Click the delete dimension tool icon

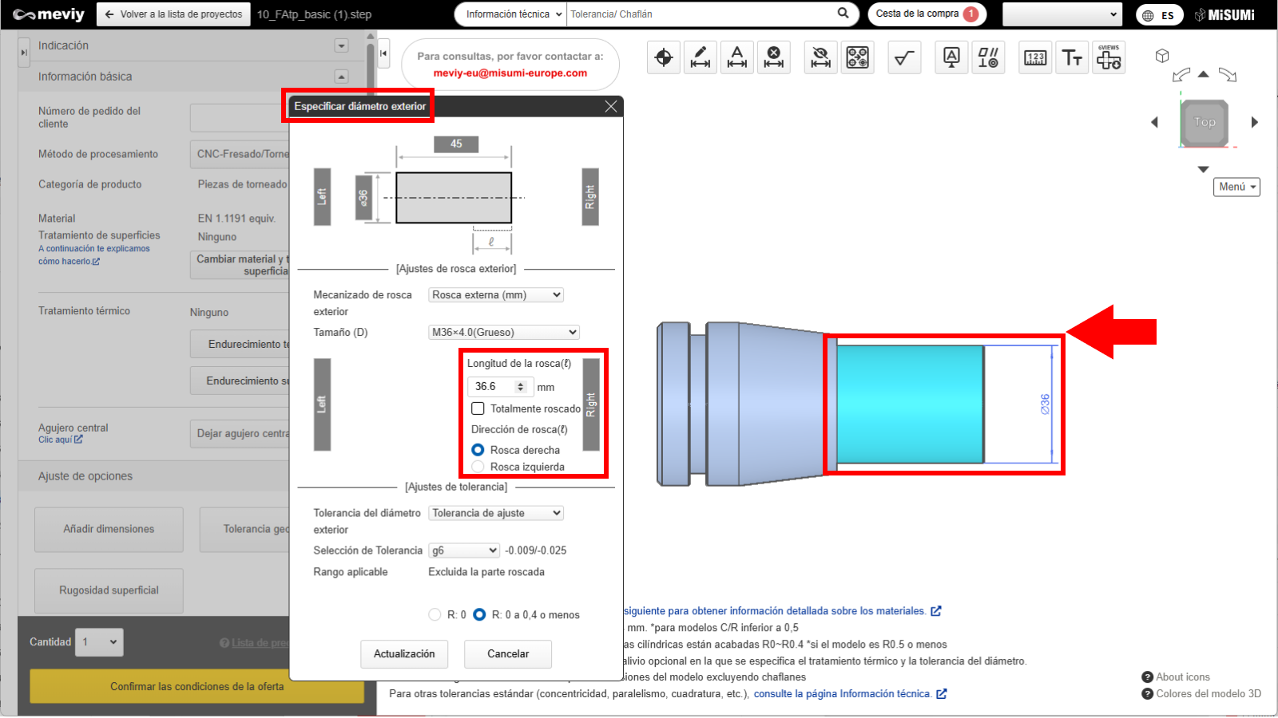click(x=773, y=57)
